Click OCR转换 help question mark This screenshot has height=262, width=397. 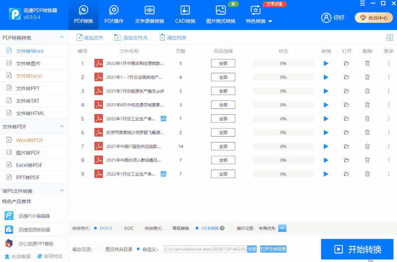[222, 228]
